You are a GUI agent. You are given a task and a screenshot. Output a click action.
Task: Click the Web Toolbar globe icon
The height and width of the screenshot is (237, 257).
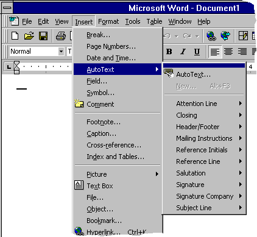[x=225, y=36]
